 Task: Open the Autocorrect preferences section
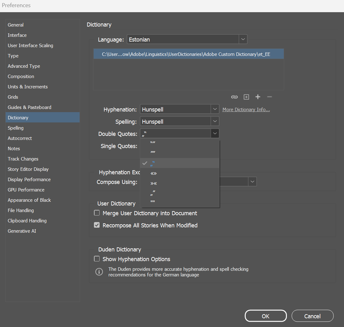click(42, 138)
